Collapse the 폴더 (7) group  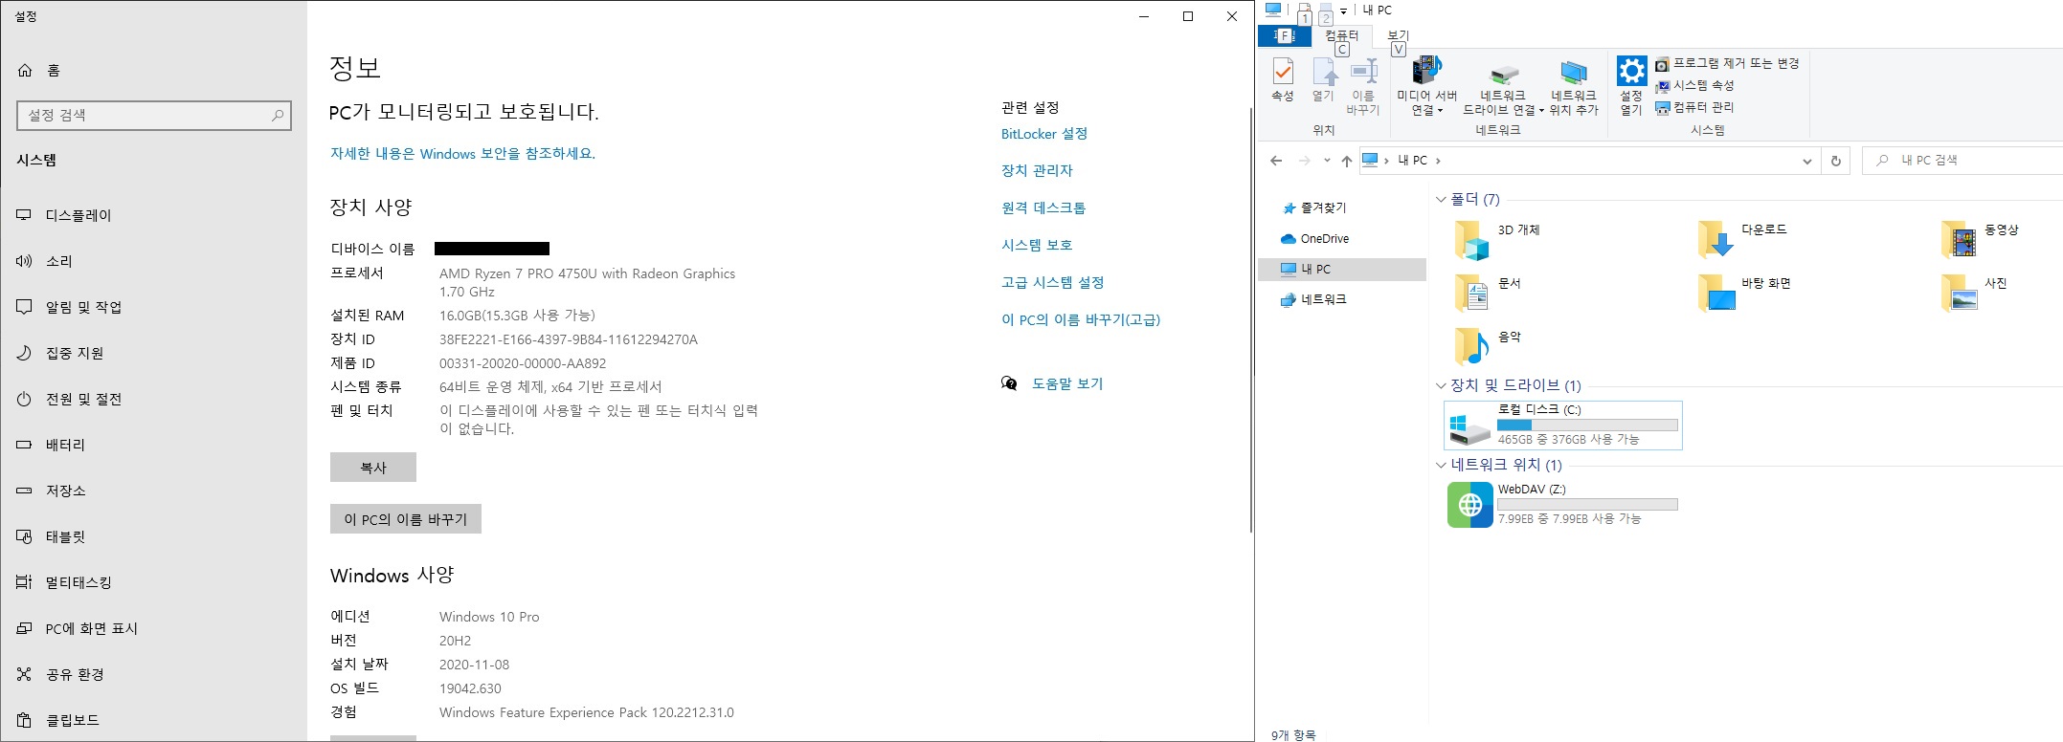[1441, 200]
